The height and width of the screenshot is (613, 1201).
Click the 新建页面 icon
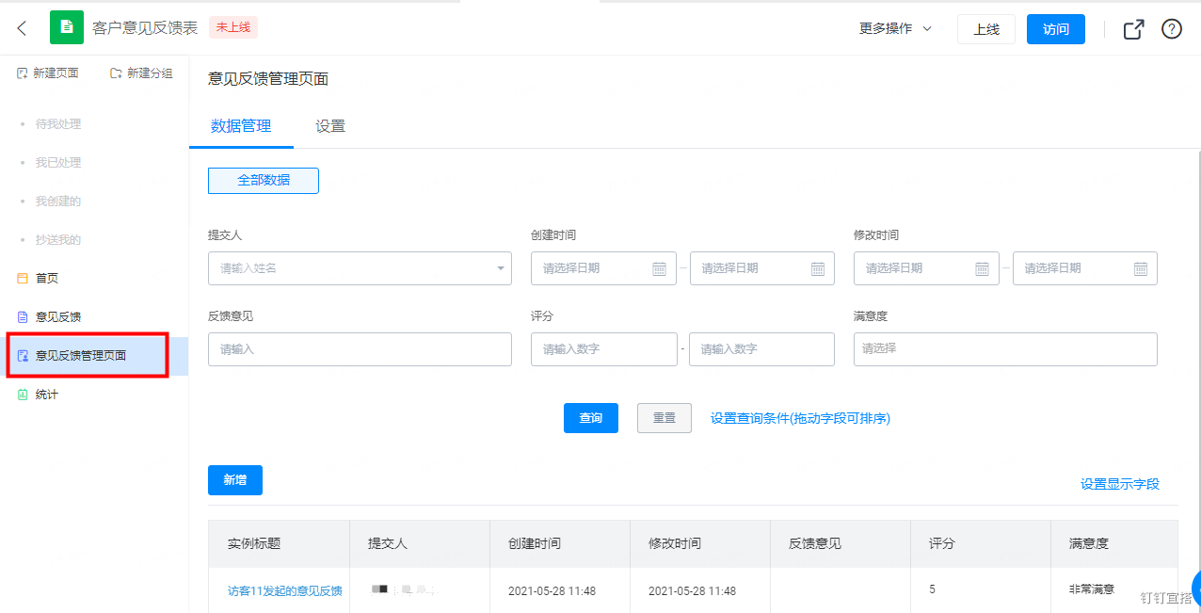(x=22, y=73)
